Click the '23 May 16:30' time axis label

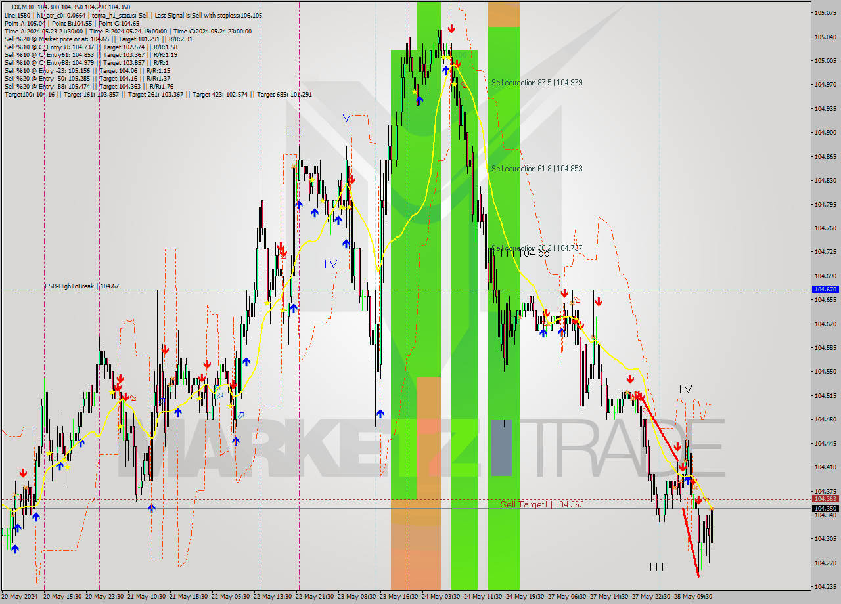[x=399, y=597]
